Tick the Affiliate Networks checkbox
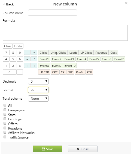The height and width of the screenshot is (154, 131). click(x=5, y=132)
